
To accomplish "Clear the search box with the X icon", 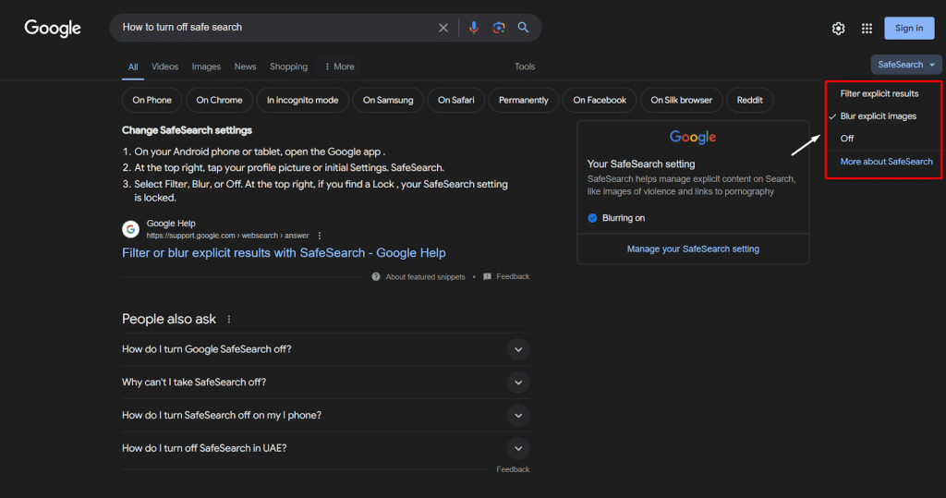I will click(x=443, y=28).
